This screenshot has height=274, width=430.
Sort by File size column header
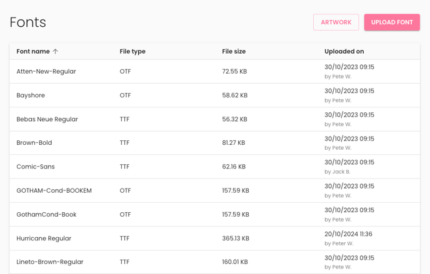click(234, 51)
